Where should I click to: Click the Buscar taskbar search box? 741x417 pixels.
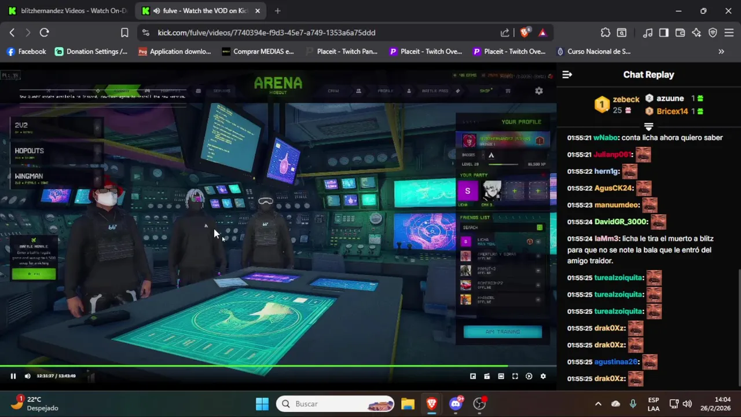pos(336,404)
